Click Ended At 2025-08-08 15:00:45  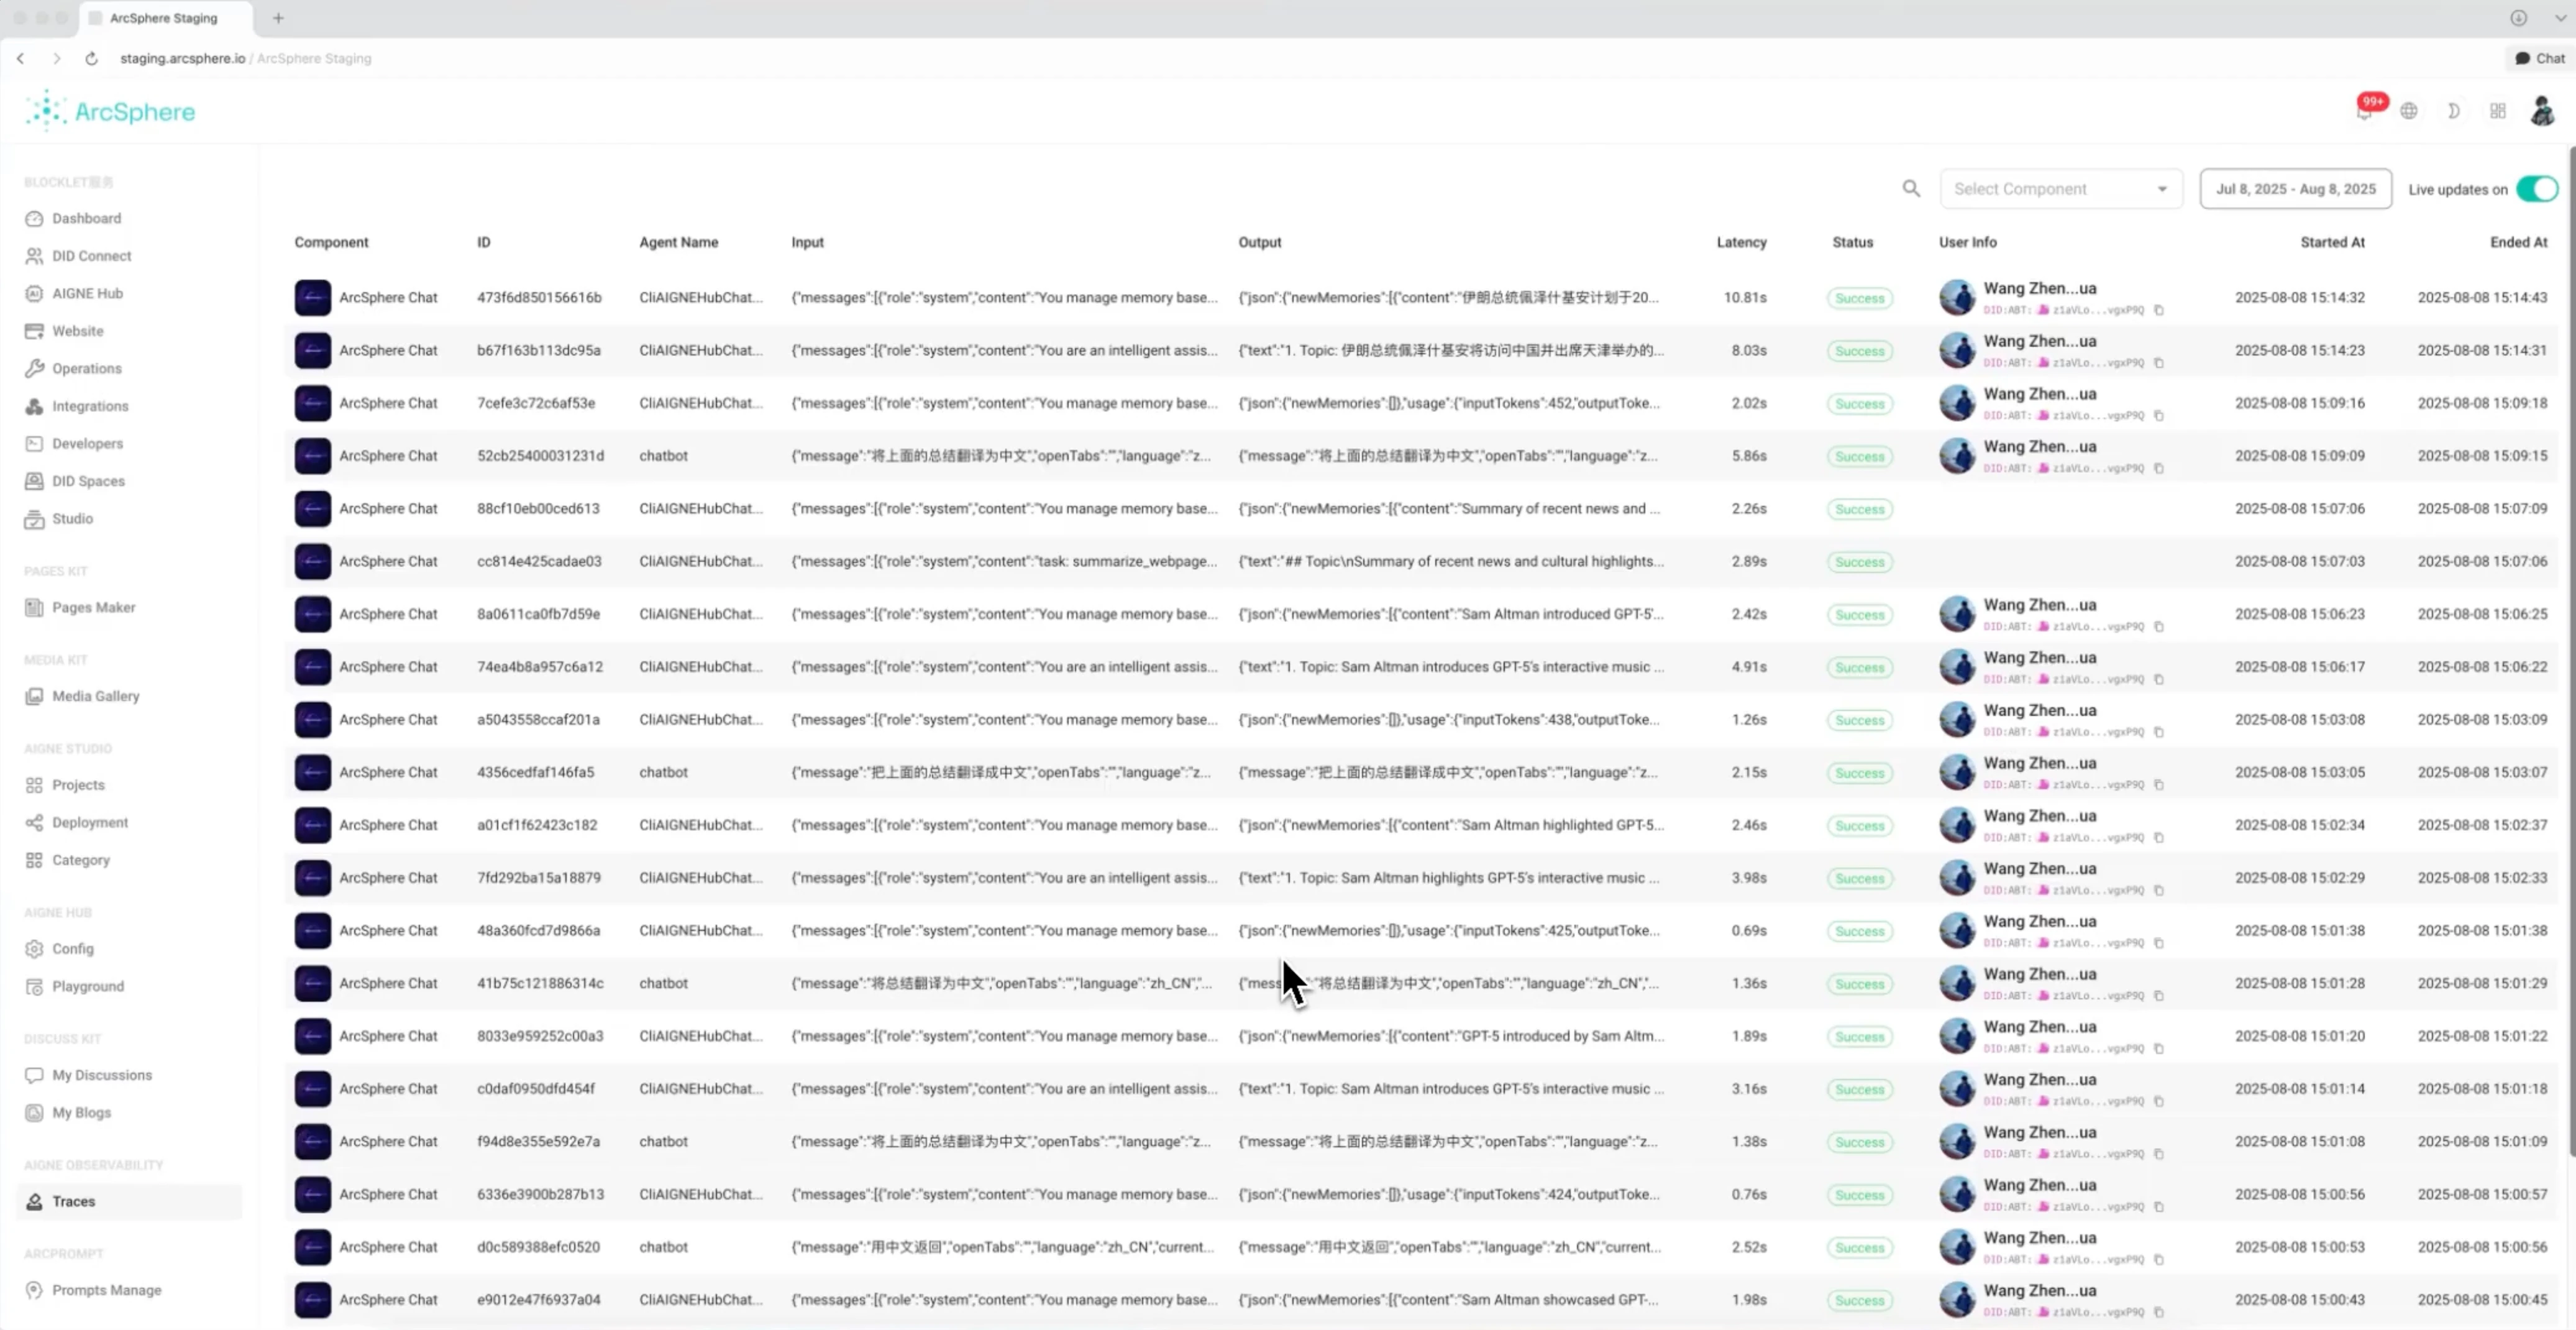[x=2482, y=1299]
